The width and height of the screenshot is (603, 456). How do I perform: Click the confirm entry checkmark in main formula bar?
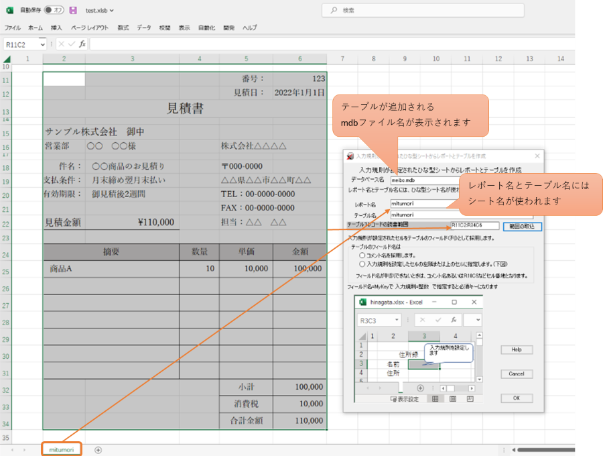tap(72, 44)
